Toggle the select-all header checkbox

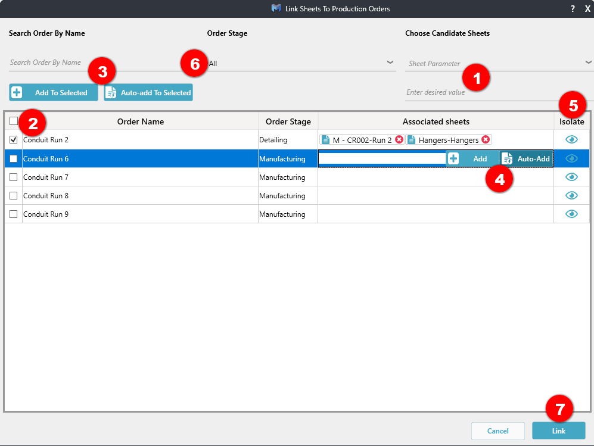pyautogui.click(x=14, y=121)
